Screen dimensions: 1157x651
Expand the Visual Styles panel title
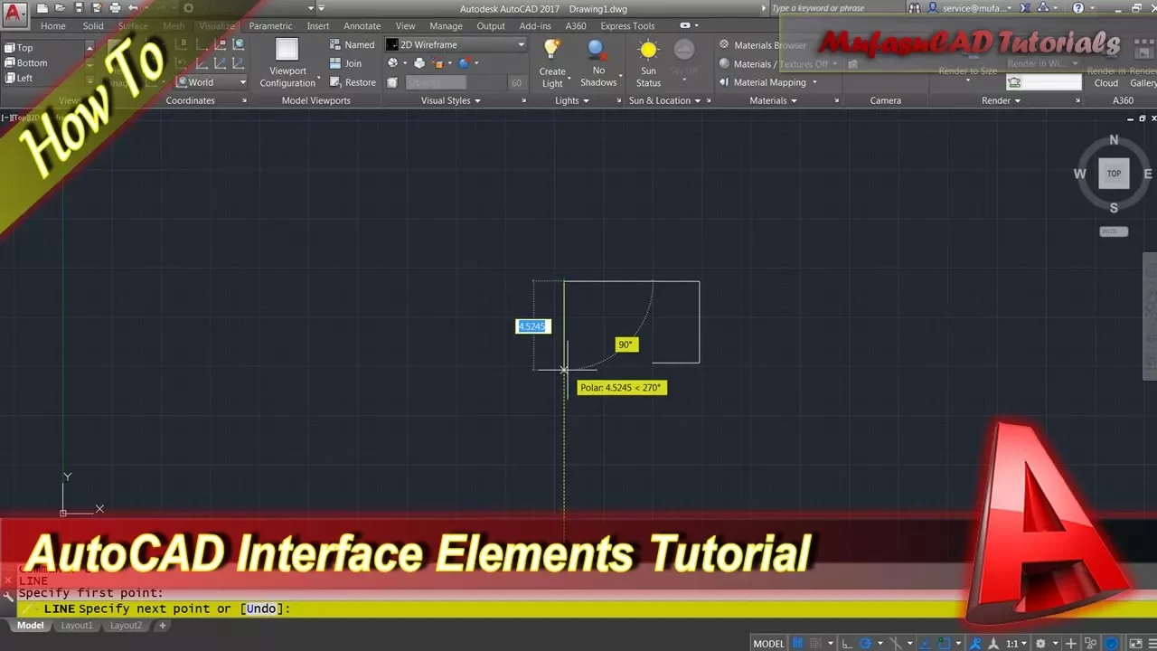[x=451, y=100]
